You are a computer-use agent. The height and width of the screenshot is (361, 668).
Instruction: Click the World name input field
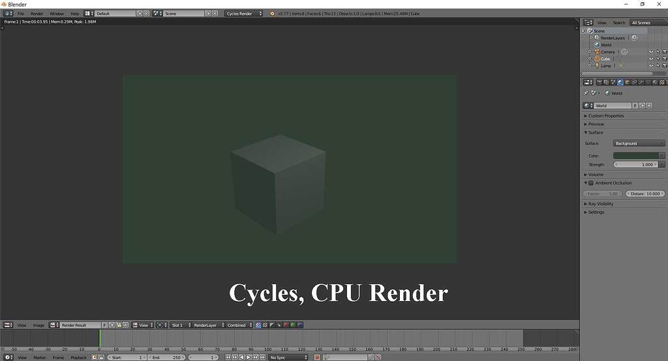click(x=613, y=106)
